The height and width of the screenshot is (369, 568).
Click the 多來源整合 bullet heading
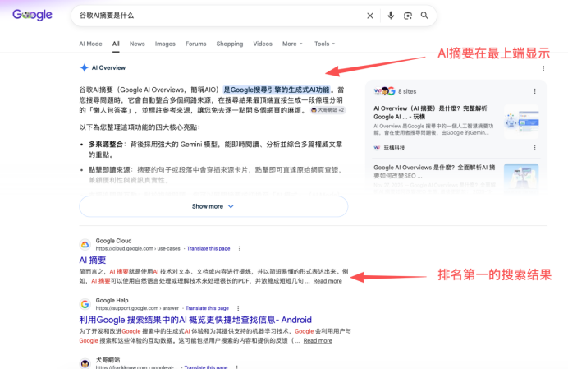tap(106, 145)
